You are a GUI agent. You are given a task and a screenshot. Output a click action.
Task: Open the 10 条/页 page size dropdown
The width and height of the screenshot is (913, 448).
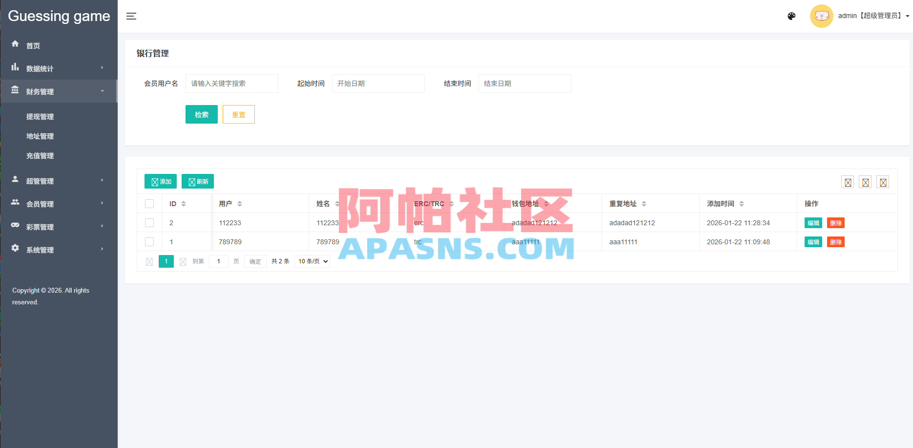click(312, 261)
